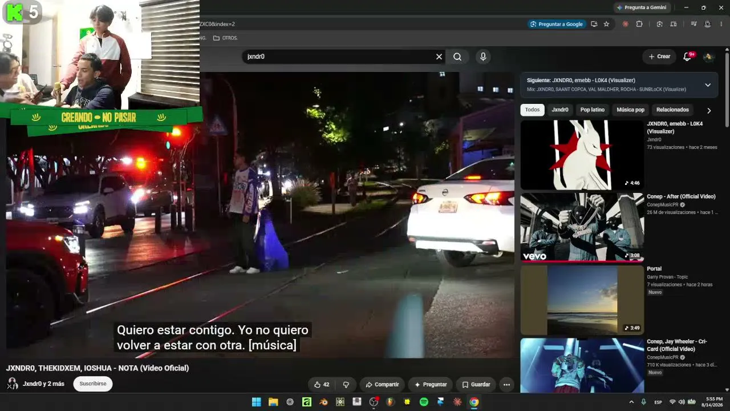Save the video with Guardar
Viewport: 730px width, 411px height.
pyautogui.click(x=476, y=385)
